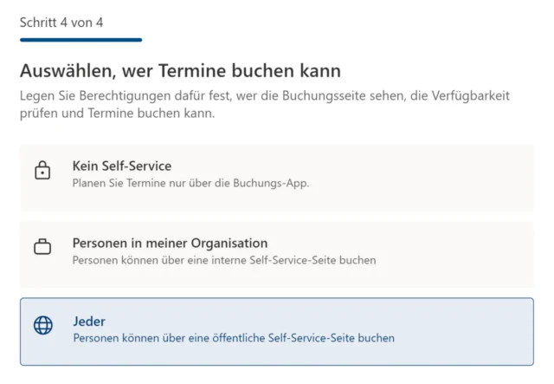Click the 'Jeder' title text

[88, 321]
